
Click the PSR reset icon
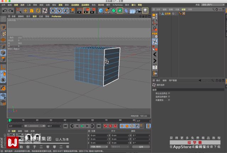(x=155, y=34)
